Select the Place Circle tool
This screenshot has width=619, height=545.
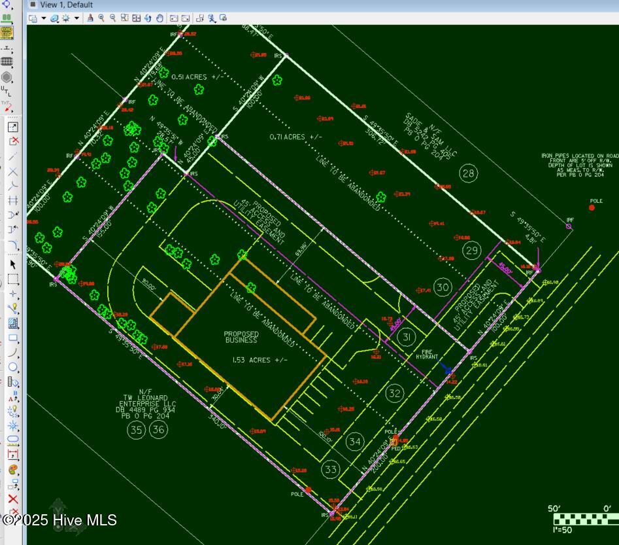(x=12, y=368)
